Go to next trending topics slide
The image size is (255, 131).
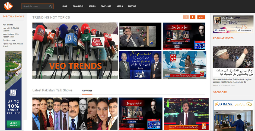click(193, 17)
